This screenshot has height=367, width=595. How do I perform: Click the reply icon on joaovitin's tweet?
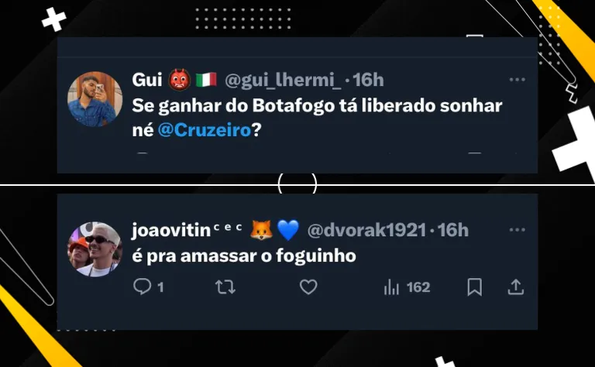pos(143,286)
